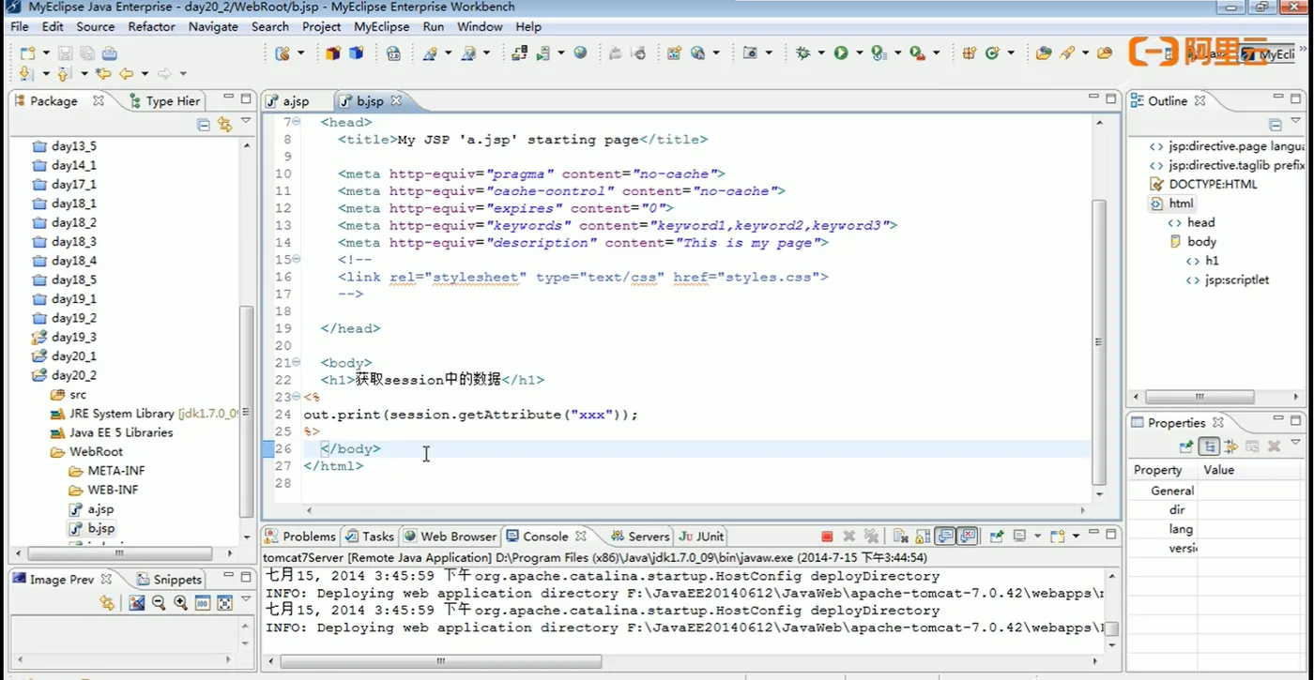The width and height of the screenshot is (1314, 680).
Task: Click the Outline horizontal scrollbar
Action: [x=1199, y=397]
